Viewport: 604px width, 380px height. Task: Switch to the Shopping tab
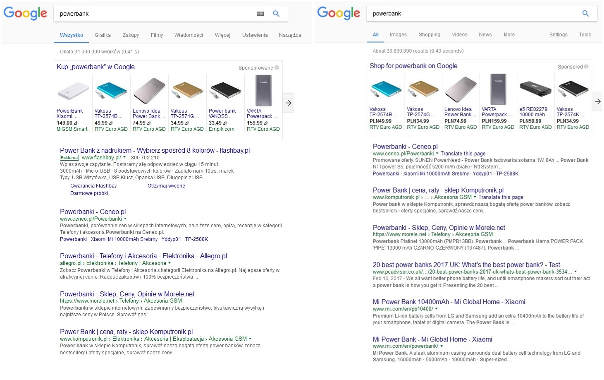pyautogui.click(x=429, y=35)
